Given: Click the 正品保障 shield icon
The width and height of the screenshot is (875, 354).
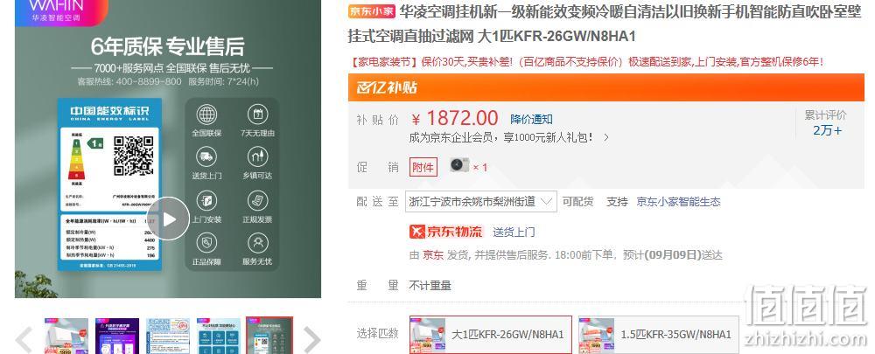Looking at the screenshot, I should pos(206,243).
